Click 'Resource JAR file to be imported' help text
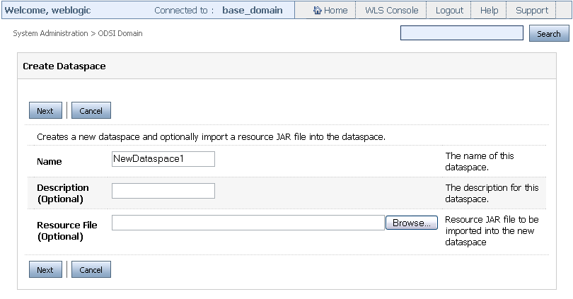The height and width of the screenshot is (299, 573). (492, 230)
